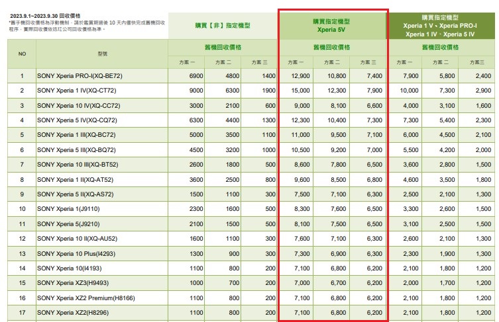
Task: Click the 2023.9.1~2023.9.30 回收價格 title text
Action: tap(44, 13)
